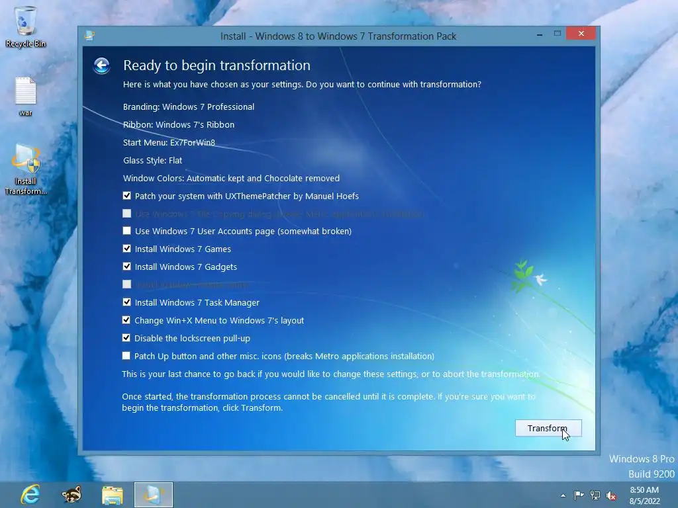678x508 pixels.
Task: Click the disabled checkbox below UXThemePatcher
Action: pos(126,214)
